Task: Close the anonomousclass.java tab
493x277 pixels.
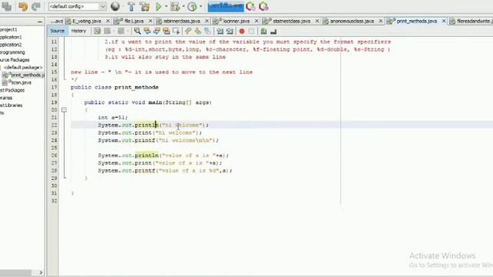Action: click(x=381, y=21)
